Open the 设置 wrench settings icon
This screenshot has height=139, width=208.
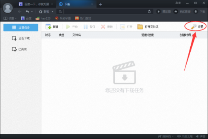(194, 26)
